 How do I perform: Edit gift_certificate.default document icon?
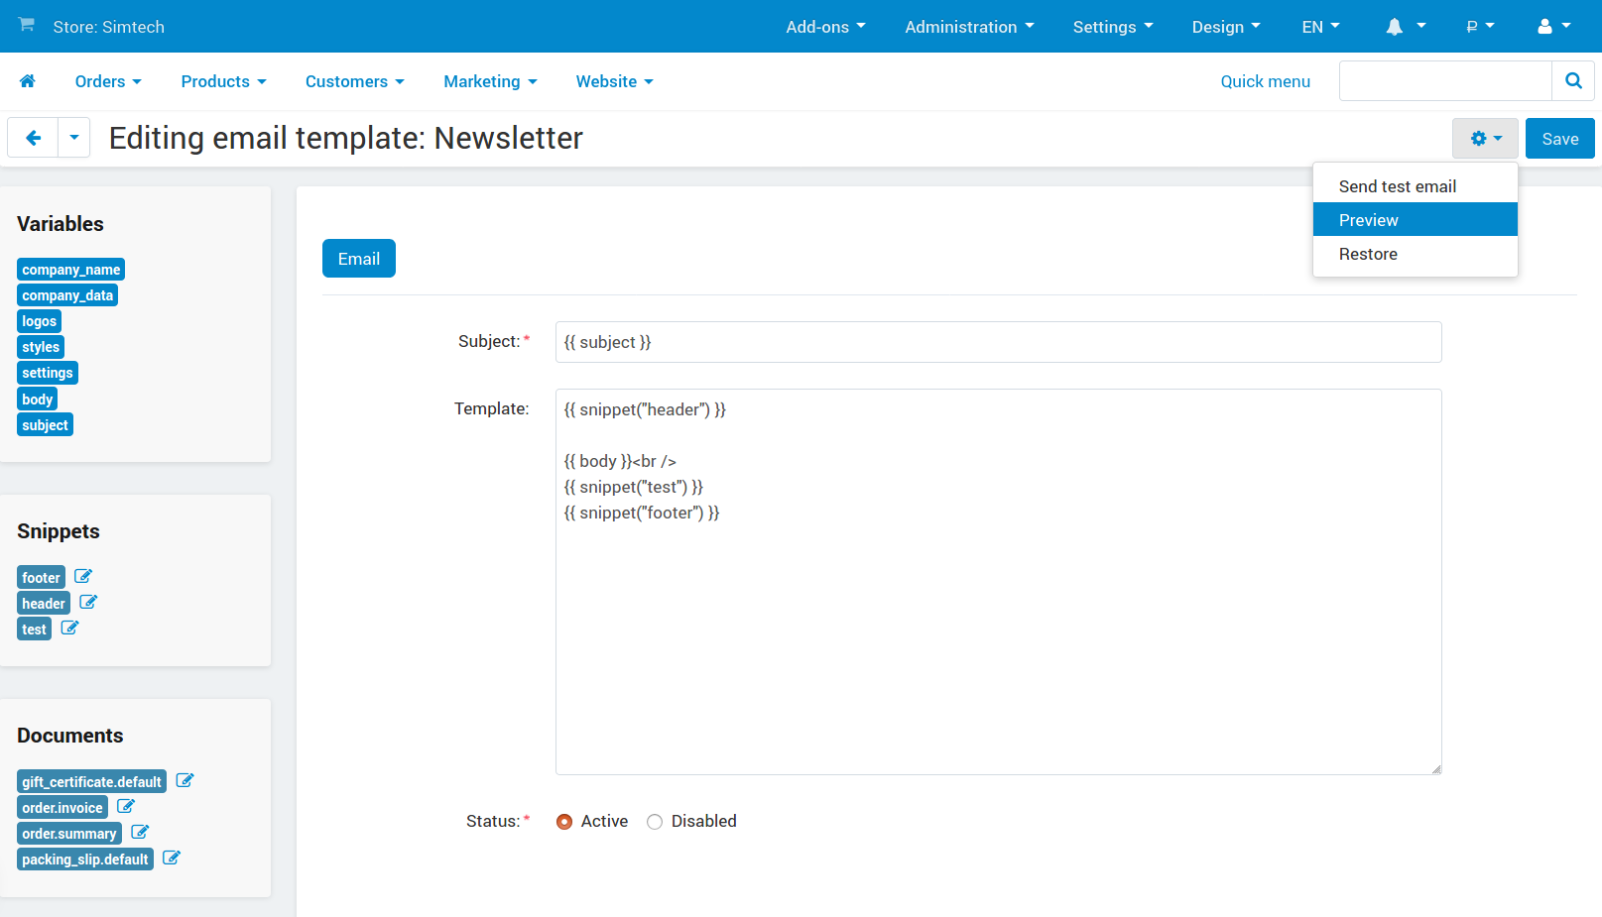(185, 780)
